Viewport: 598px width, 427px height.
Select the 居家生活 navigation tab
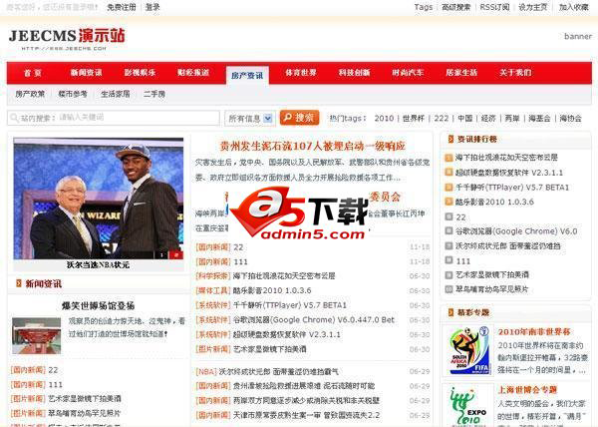coord(461,73)
